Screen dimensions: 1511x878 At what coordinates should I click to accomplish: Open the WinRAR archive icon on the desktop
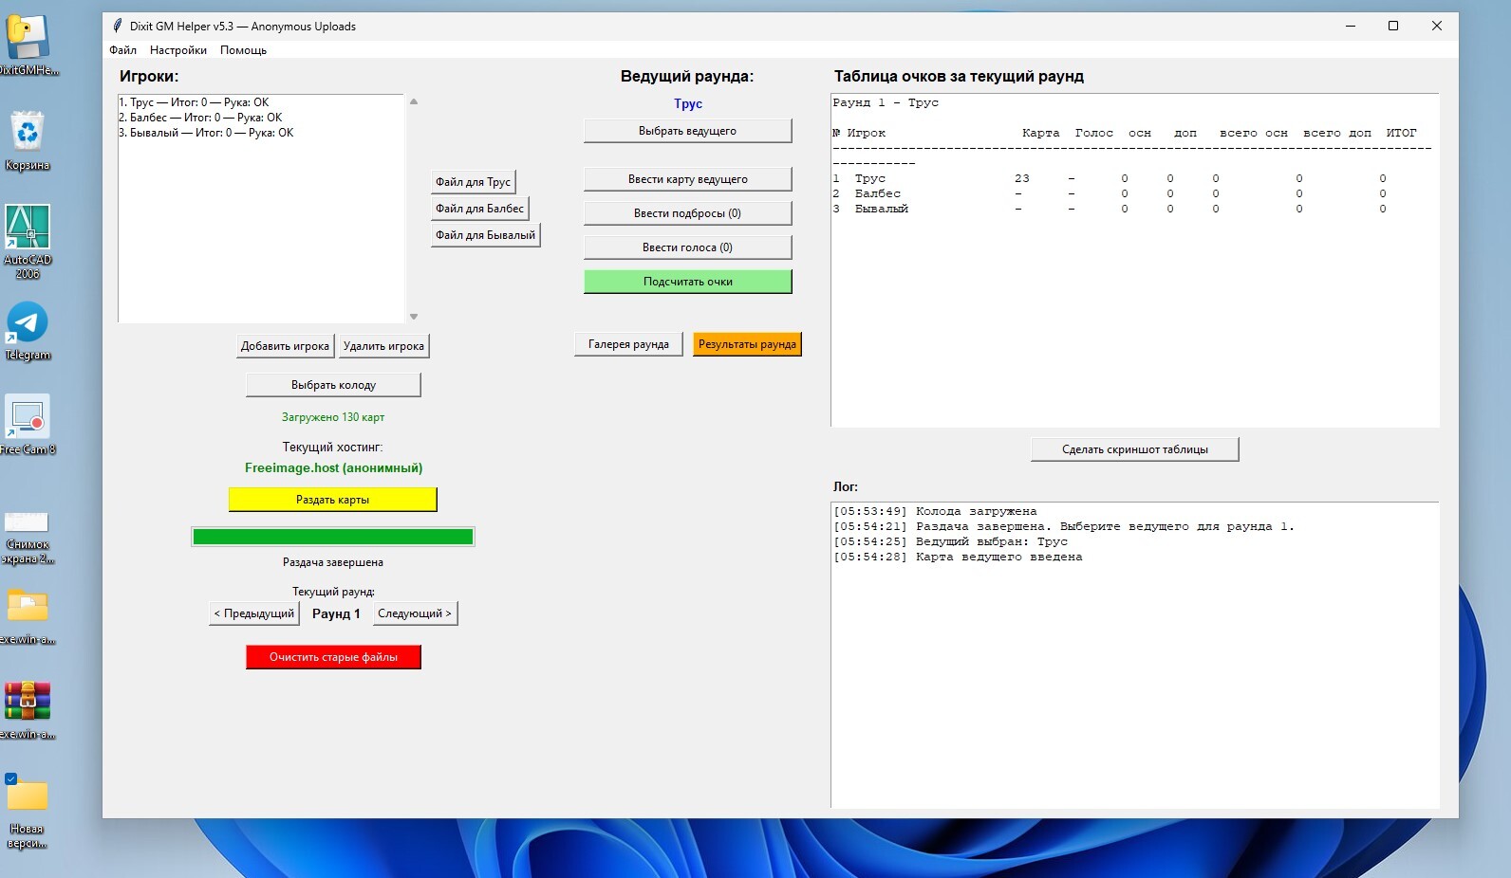(28, 710)
